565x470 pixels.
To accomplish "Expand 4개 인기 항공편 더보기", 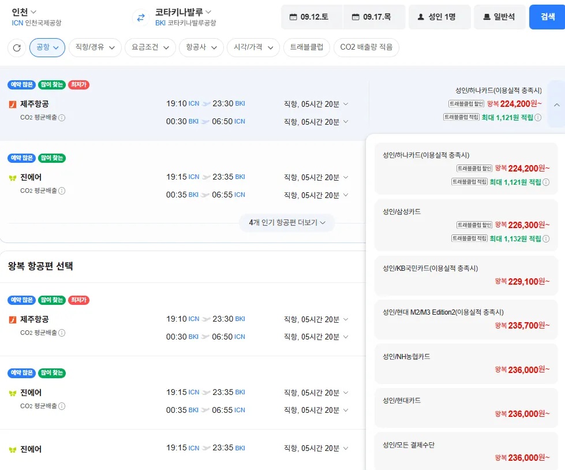I will coord(287,223).
